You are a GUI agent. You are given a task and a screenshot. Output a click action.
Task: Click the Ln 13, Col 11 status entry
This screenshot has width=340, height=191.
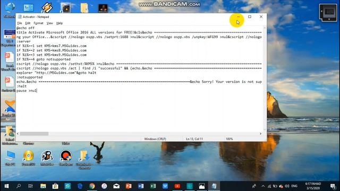point(194,139)
